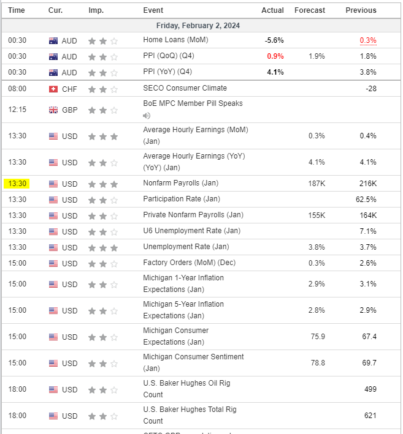The height and width of the screenshot is (434, 403).
Task: Open PPI (QoQ) (Q4) event details
Action: [x=168, y=56]
